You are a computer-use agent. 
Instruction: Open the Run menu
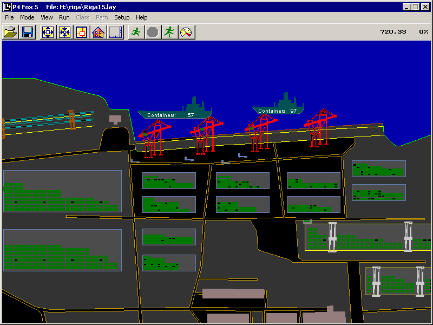64,17
